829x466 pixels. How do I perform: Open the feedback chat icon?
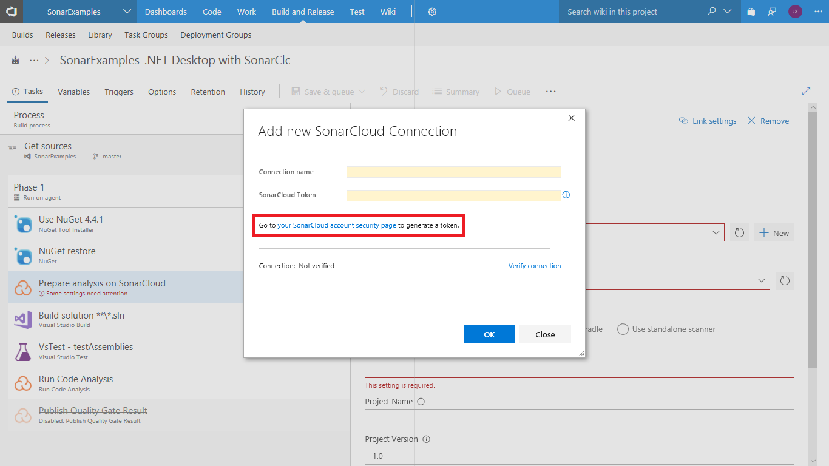tap(772, 12)
